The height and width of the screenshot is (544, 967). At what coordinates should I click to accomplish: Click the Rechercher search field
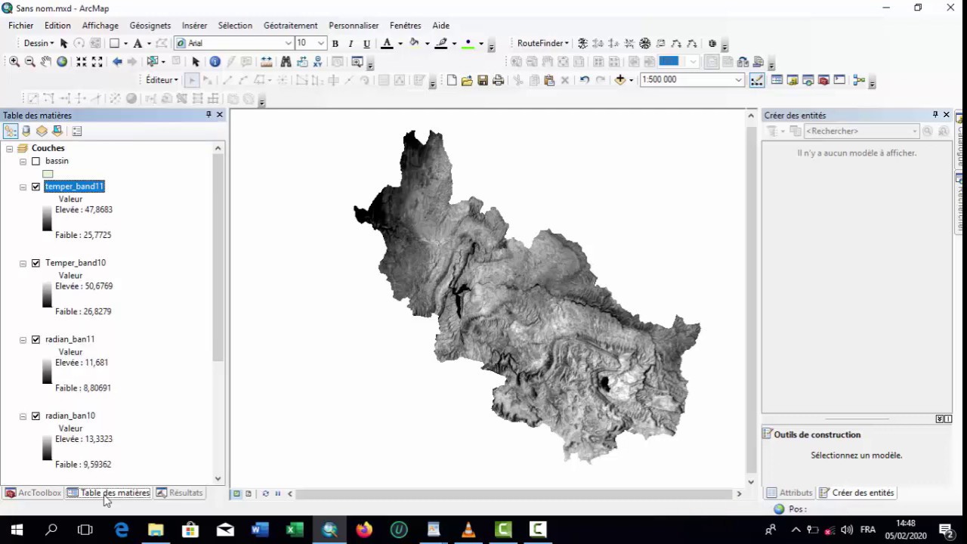coord(860,131)
